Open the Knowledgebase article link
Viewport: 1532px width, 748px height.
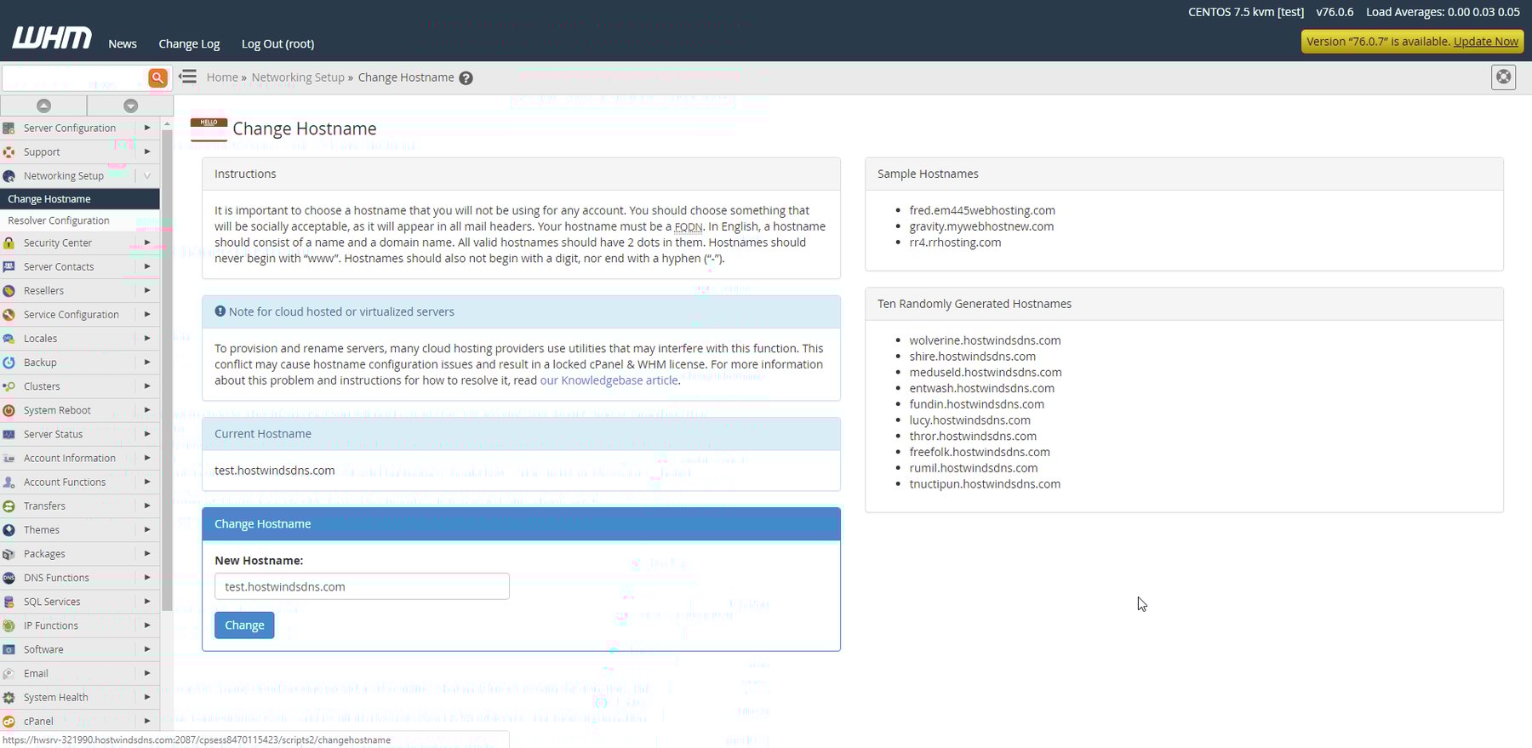609,380
